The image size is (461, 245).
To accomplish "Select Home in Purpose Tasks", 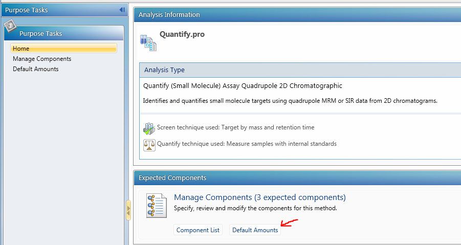I will (64, 48).
